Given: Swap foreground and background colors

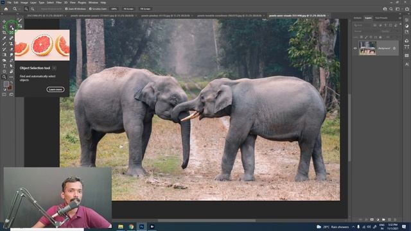Looking at the screenshot, I should tap(12, 82).
